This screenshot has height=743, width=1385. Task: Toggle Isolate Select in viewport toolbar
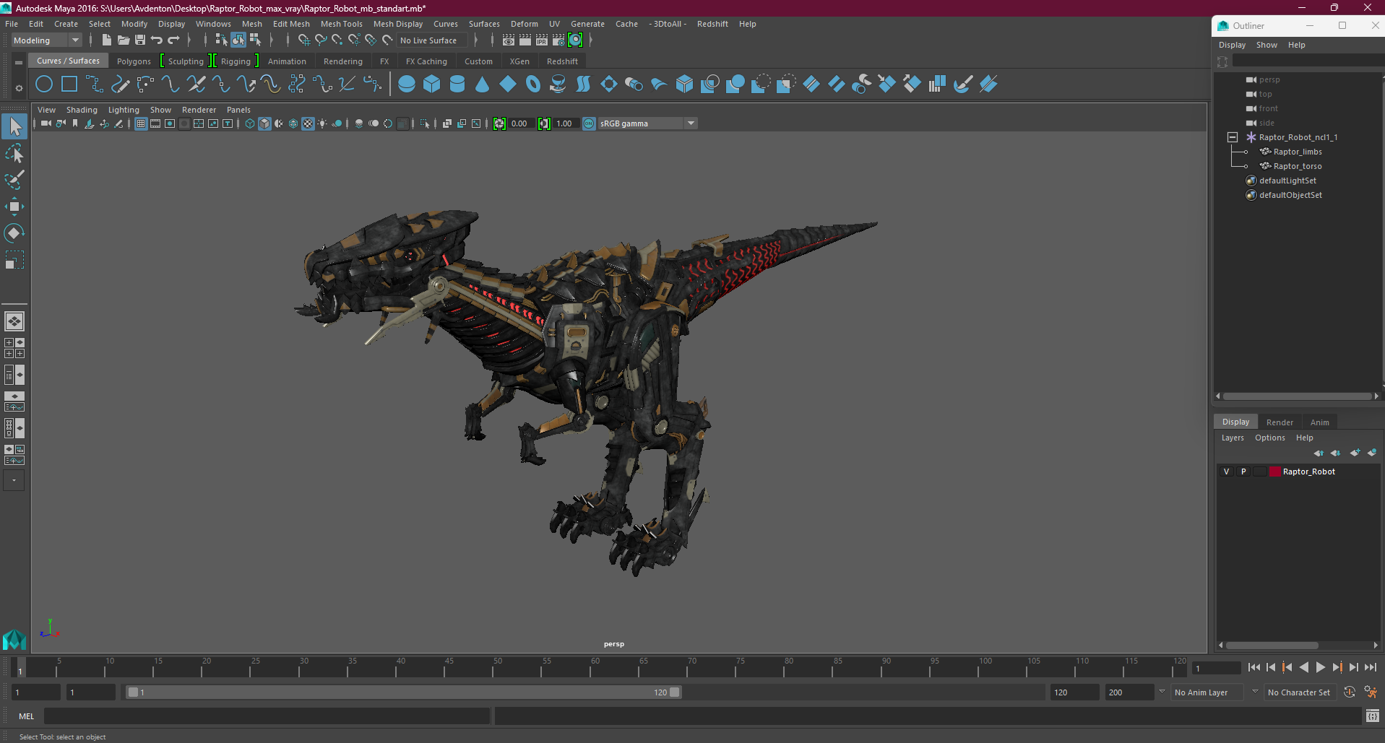pyautogui.click(x=425, y=123)
